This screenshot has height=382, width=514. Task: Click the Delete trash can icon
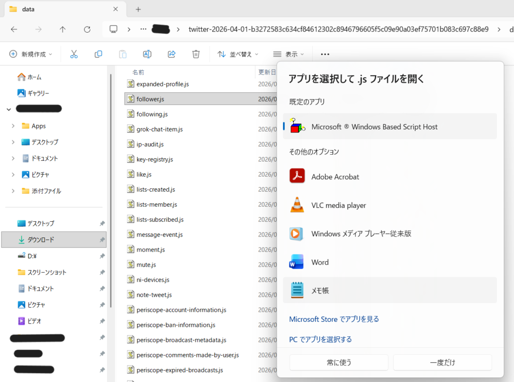(196, 54)
